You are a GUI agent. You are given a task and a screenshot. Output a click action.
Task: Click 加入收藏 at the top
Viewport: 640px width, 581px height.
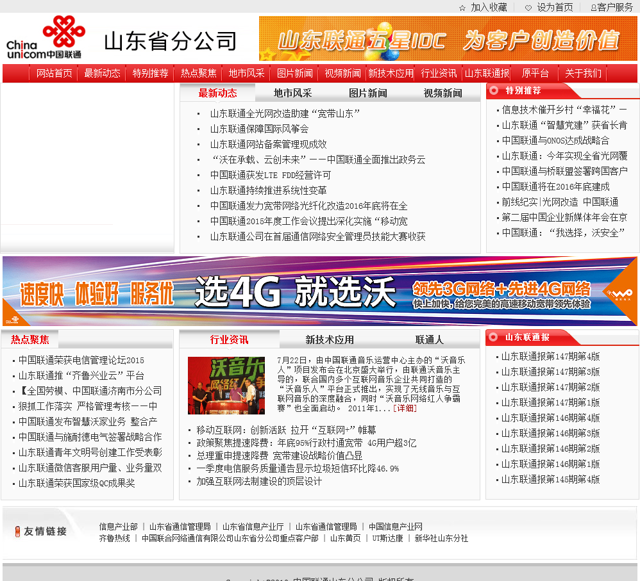tap(489, 7)
